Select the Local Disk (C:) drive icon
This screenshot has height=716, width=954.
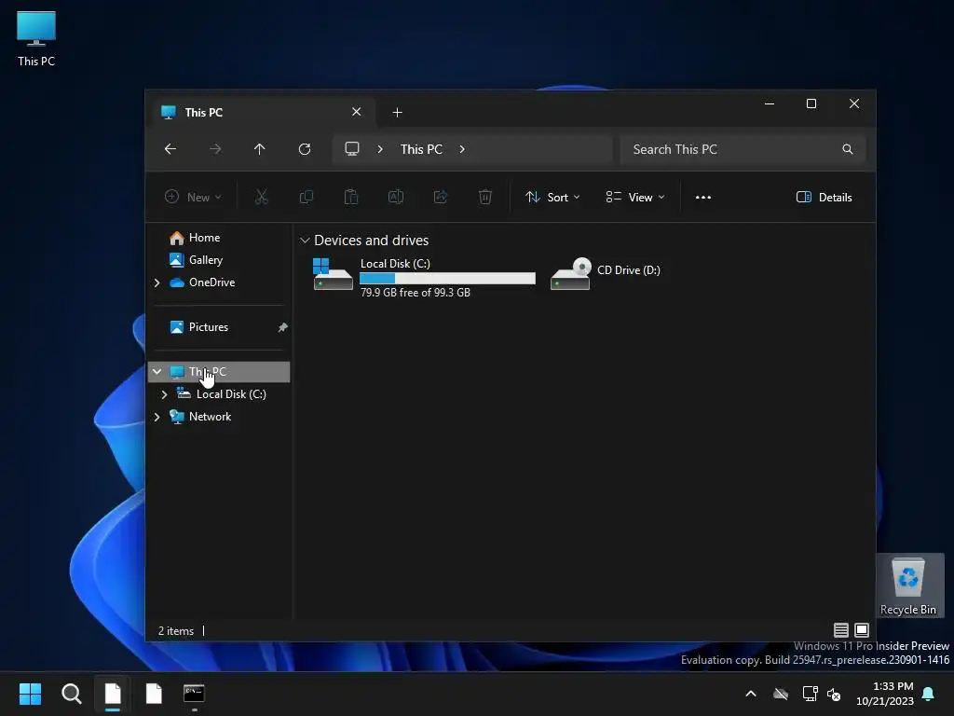pos(333,274)
